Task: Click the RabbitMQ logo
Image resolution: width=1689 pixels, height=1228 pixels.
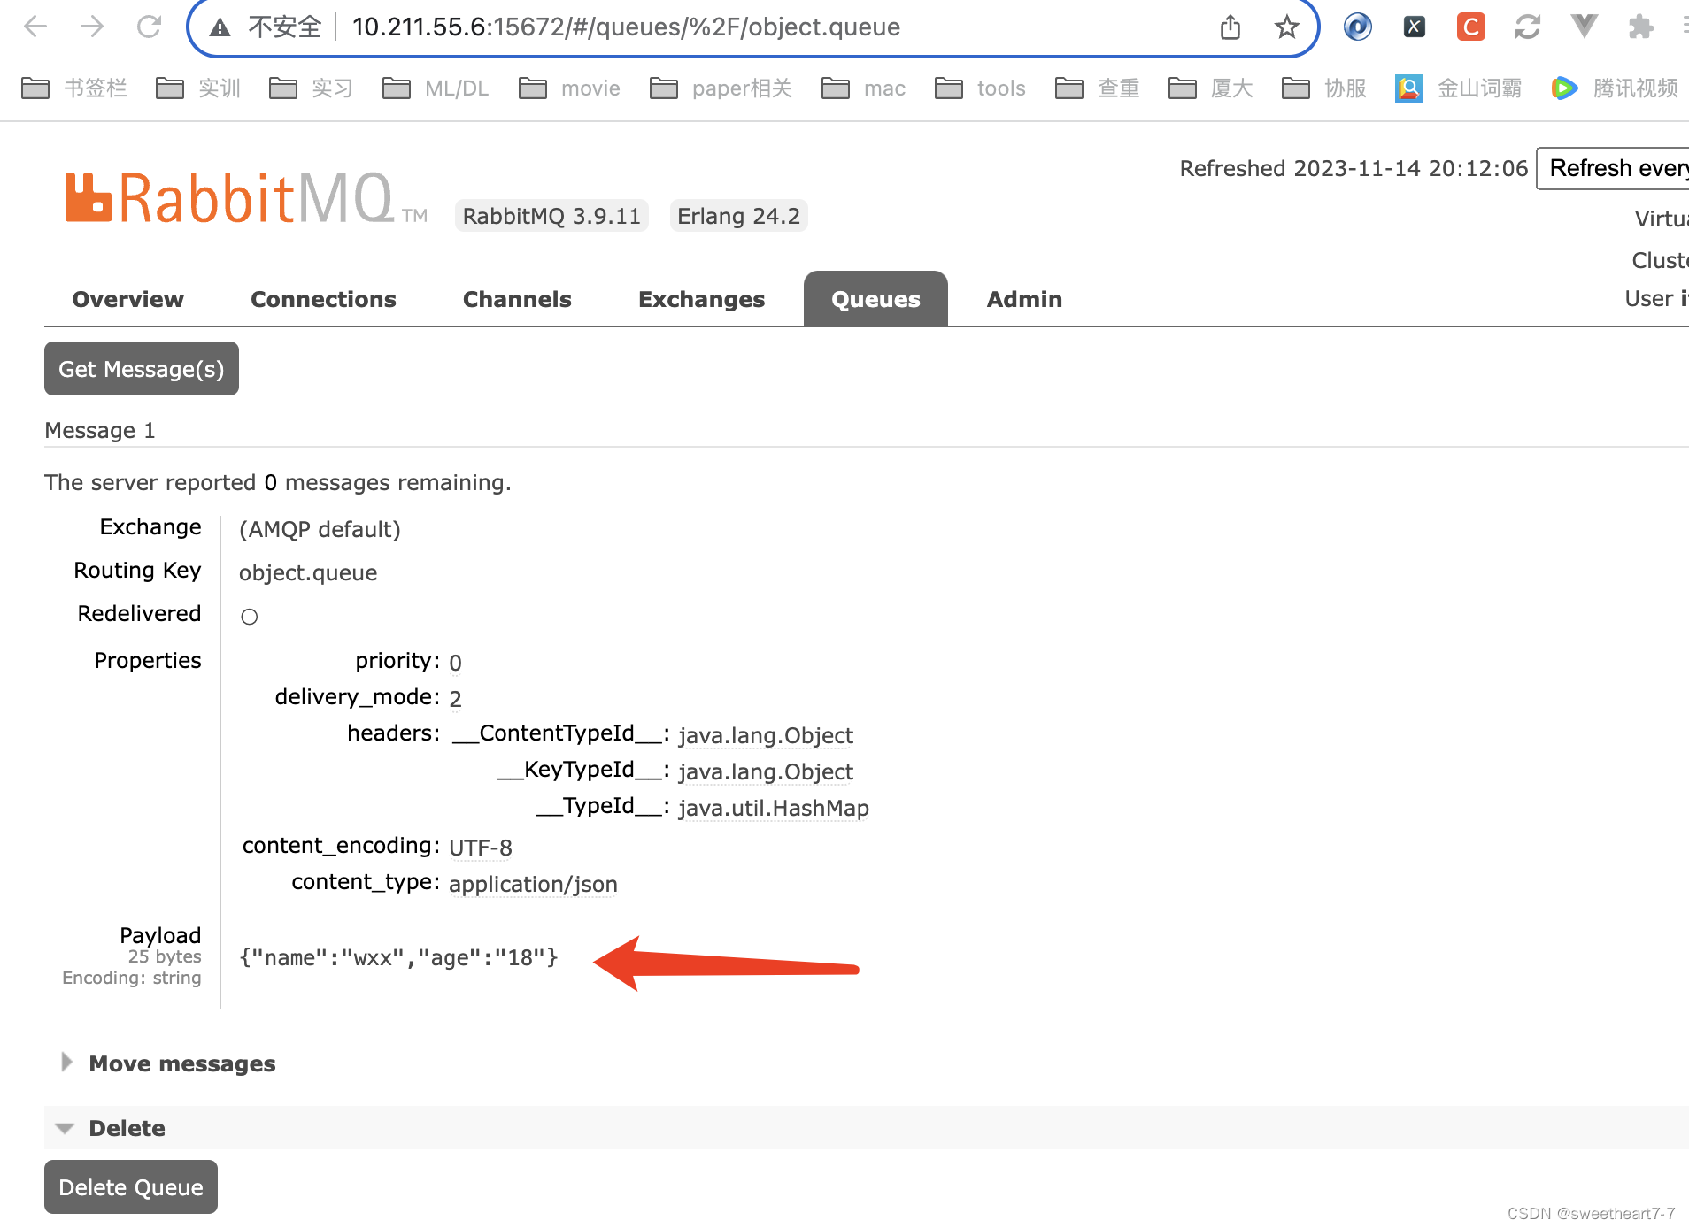Action: (246, 198)
